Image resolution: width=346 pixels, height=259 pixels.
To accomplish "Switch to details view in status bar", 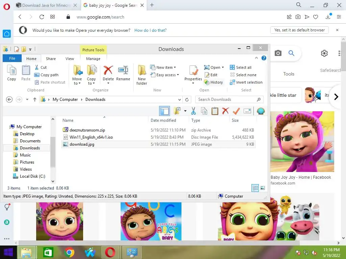I will coord(255,188).
